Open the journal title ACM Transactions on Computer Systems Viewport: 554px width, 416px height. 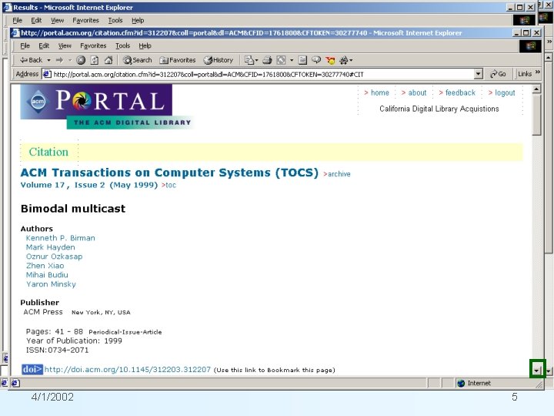click(169, 173)
